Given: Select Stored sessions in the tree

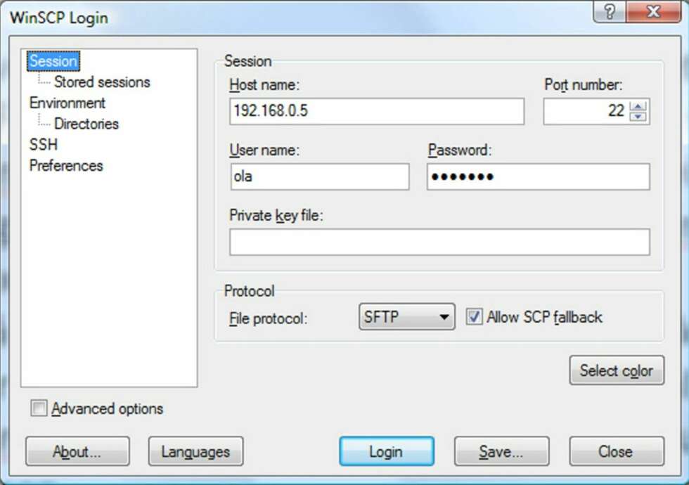Looking at the screenshot, I should [102, 82].
